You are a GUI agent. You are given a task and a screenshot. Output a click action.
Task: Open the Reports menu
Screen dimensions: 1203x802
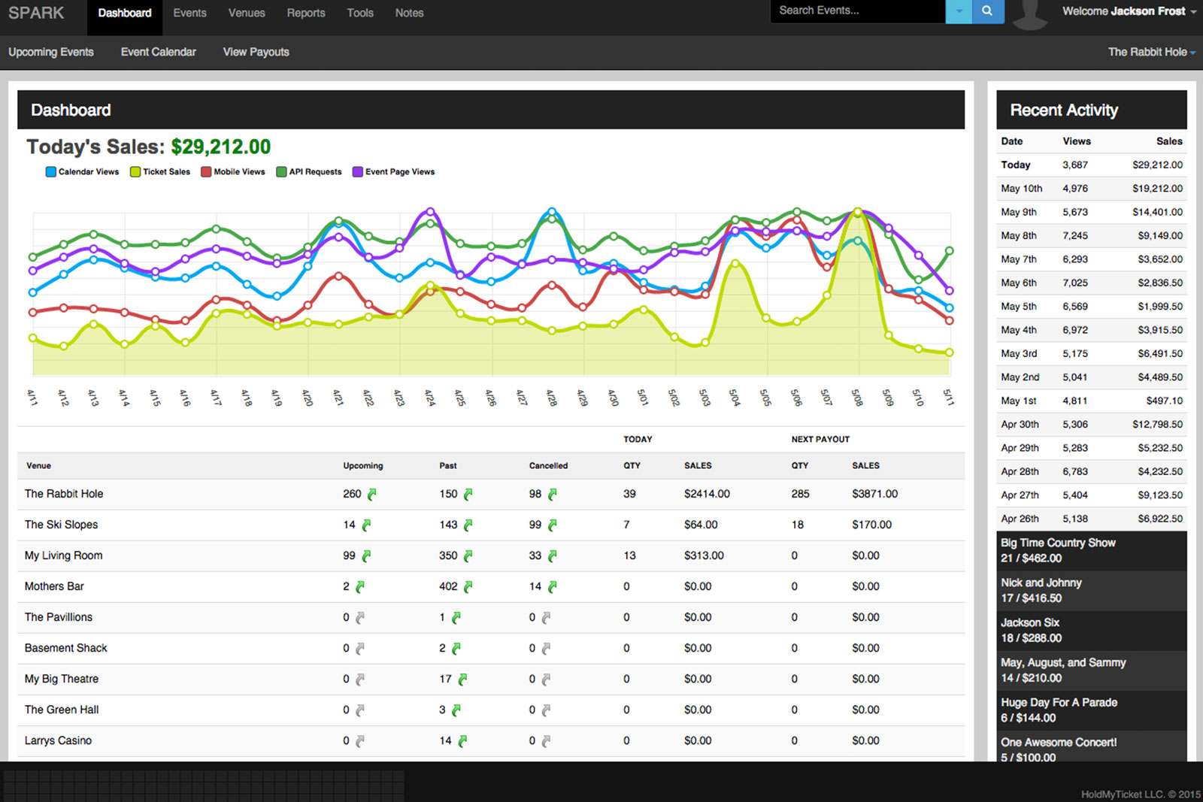point(306,14)
